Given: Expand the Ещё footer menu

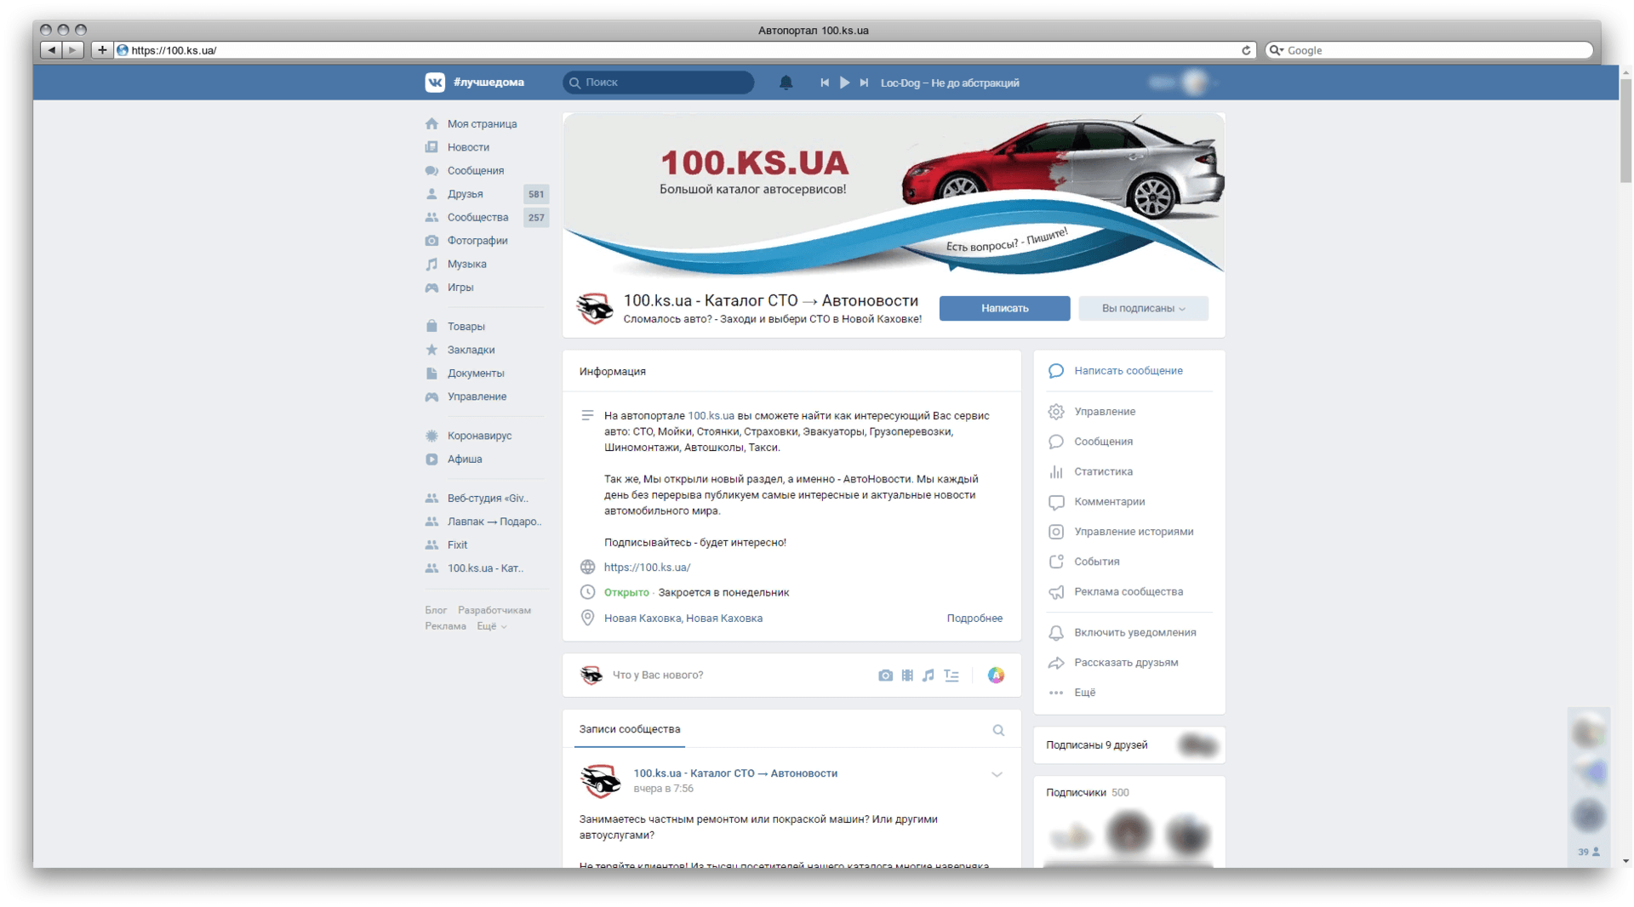Looking at the screenshot, I should (491, 626).
